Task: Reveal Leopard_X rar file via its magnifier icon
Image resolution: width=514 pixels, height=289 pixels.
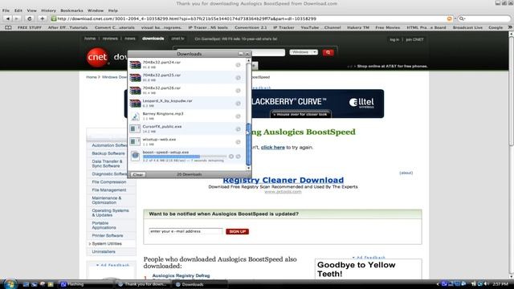Action: pyautogui.click(x=239, y=104)
